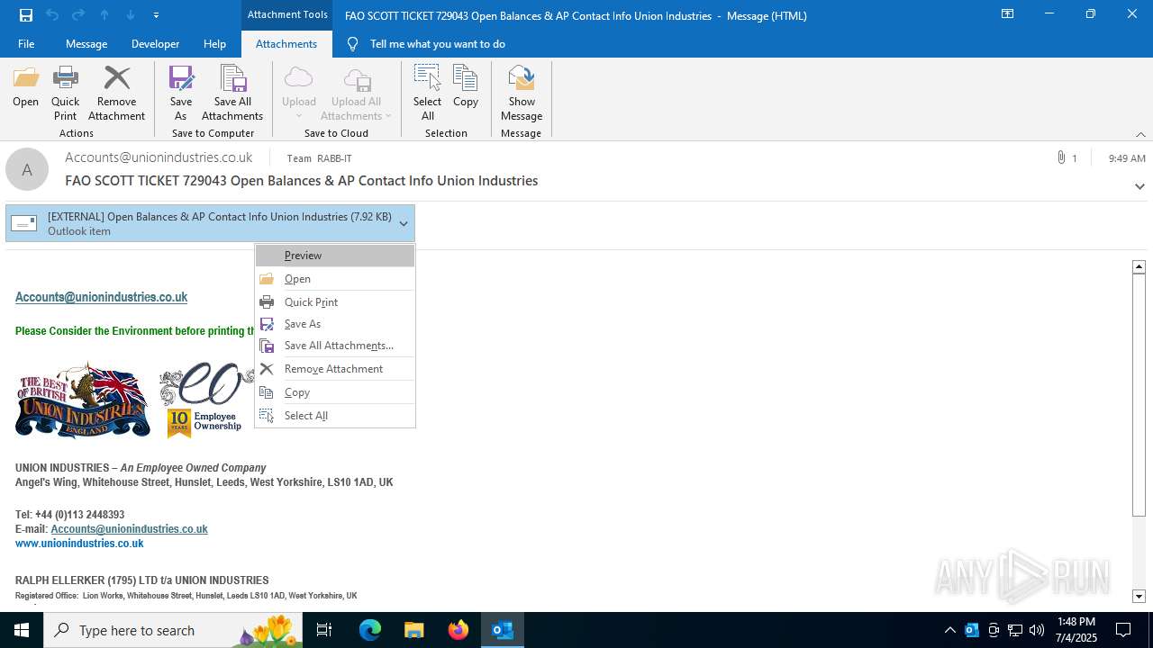Image resolution: width=1153 pixels, height=648 pixels.
Task: Expand the message header chevron
Action: (x=1139, y=186)
